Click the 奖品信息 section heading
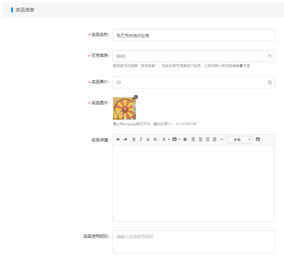The image size is (284, 262). (x=25, y=10)
